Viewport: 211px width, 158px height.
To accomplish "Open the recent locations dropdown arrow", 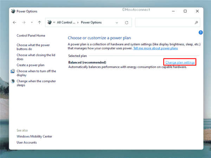I will pos(32,22).
